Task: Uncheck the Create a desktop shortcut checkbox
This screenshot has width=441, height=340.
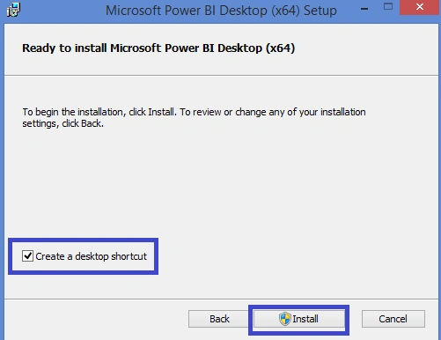Action: point(27,256)
